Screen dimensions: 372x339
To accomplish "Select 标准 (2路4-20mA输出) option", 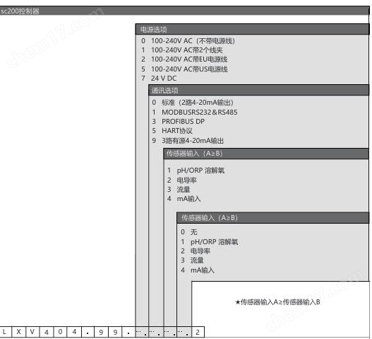I will point(193,103).
